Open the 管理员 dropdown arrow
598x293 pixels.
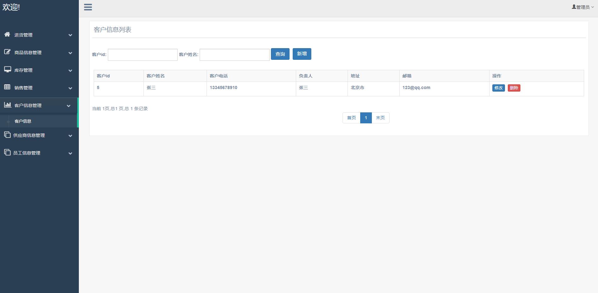[592, 7]
